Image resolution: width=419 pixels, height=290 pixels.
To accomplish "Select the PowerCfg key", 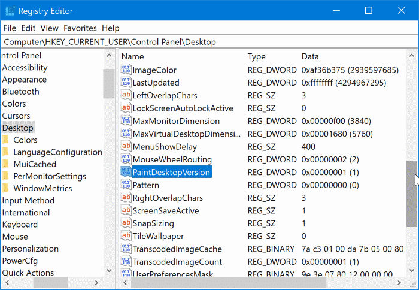I will click(x=20, y=261).
